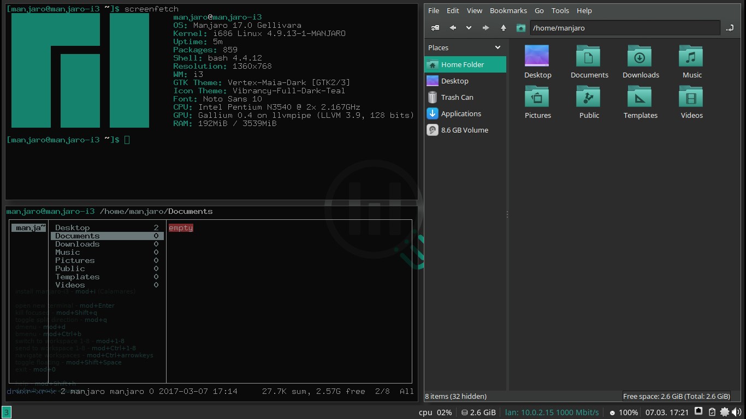Select Desktop in the Places sidebar
Viewport: 746px width, 419px height.
465,81
